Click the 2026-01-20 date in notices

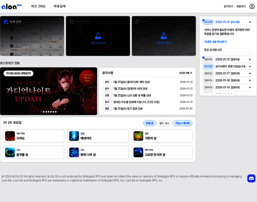coord(186,108)
